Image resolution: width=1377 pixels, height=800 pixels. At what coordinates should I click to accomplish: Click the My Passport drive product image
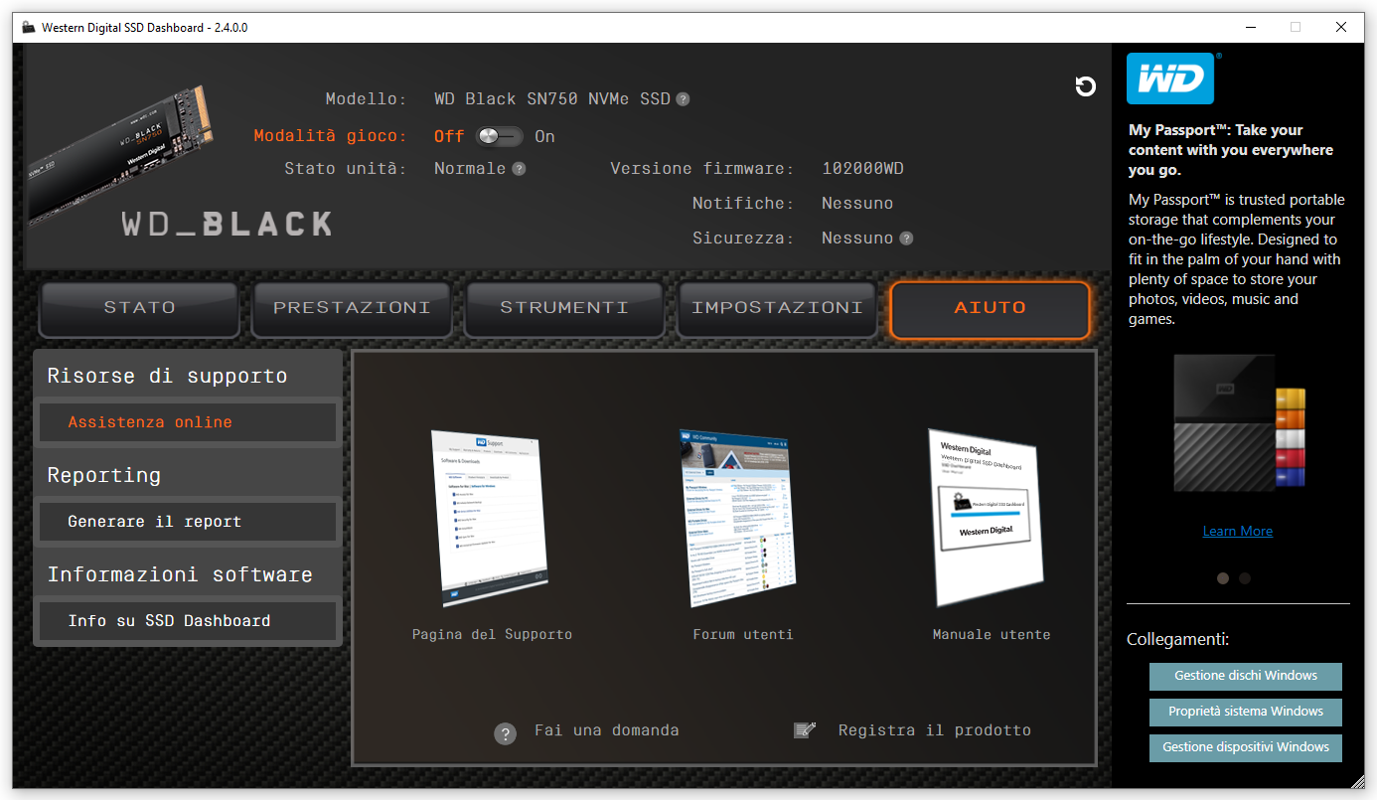[1238, 422]
